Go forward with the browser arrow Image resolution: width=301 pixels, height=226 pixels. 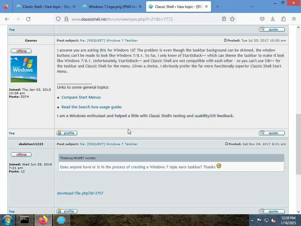18,19
